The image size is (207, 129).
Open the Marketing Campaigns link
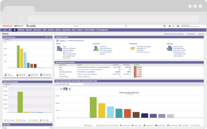point(144,47)
